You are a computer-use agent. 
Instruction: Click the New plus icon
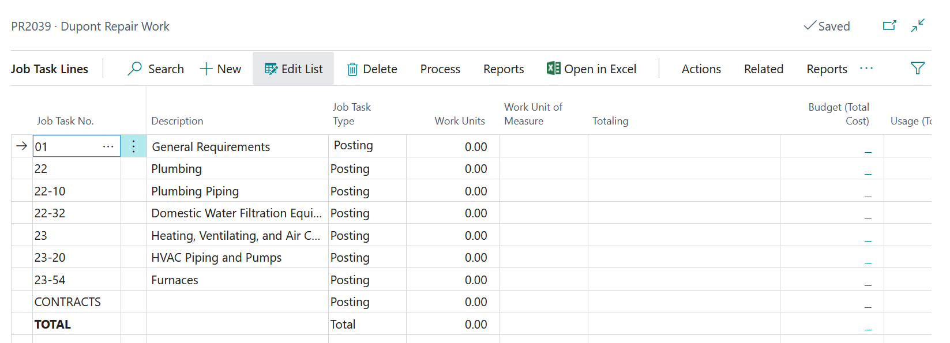pyautogui.click(x=206, y=69)
